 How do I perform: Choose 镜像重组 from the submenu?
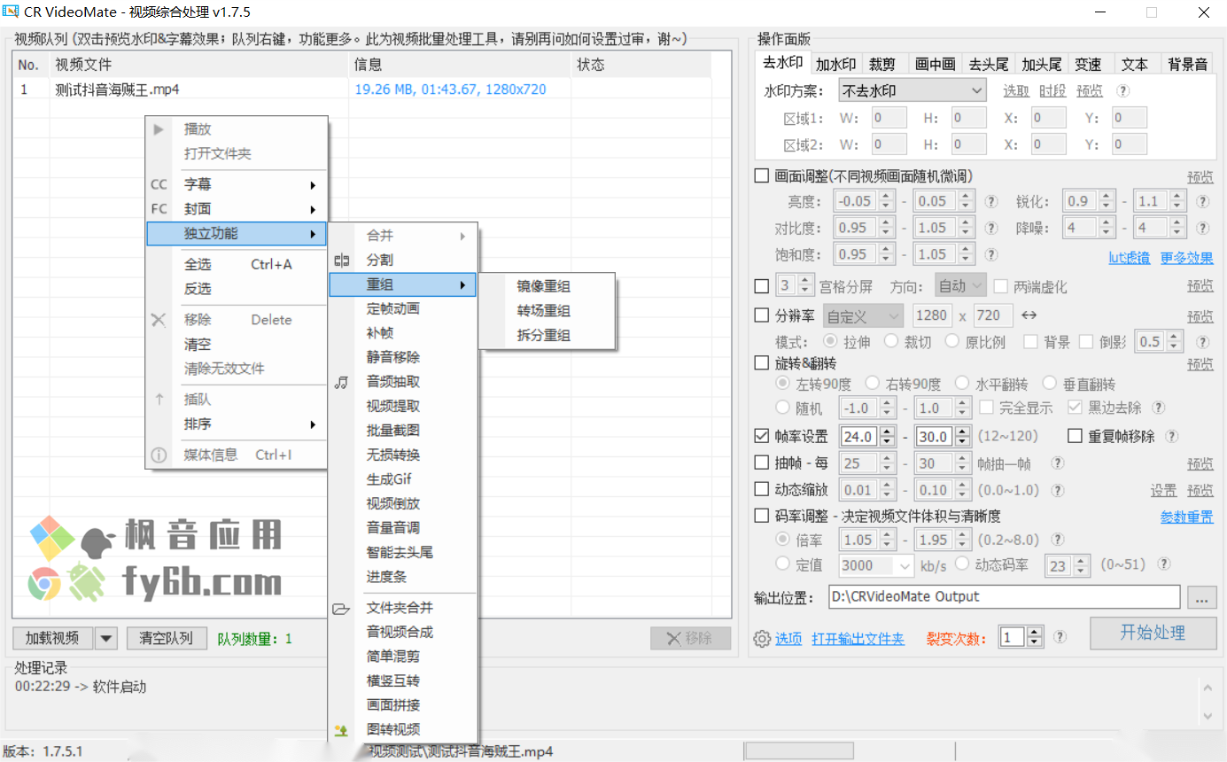point(544,286)
